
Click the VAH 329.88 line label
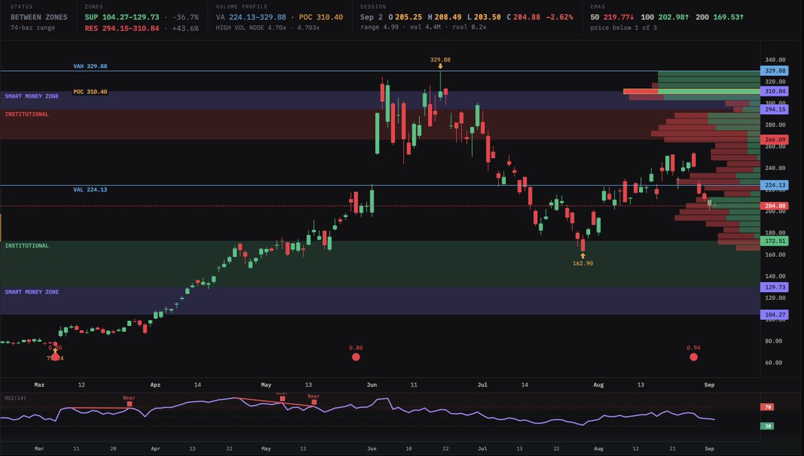tap(90, 66)
